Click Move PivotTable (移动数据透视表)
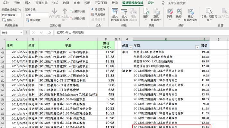This screenshot has width=229, height=128. click(x=190, y=14)
